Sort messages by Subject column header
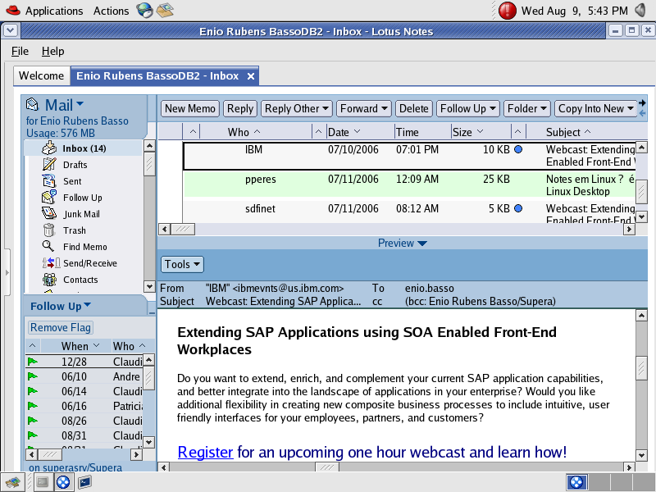Image resolution: width=656 pixels, height=492 pixels. tap(585, 132)
